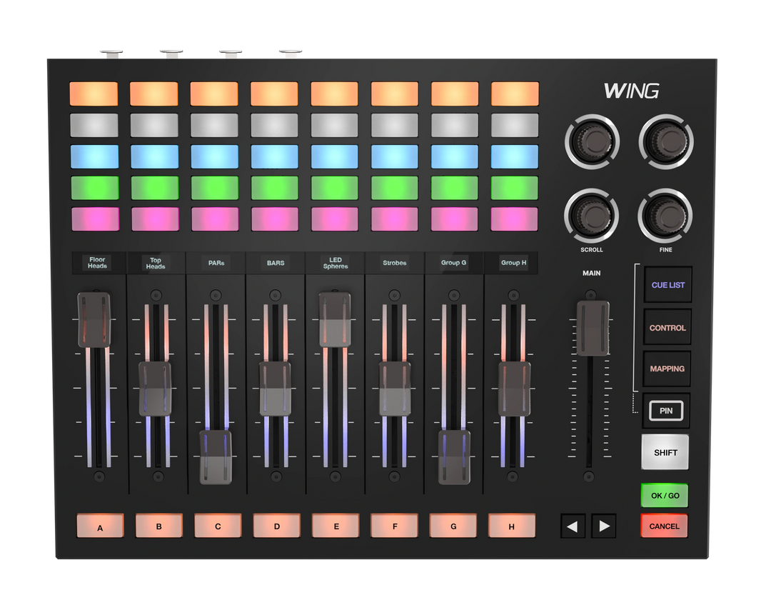Click the left arrow page button
771x600 pixels.
(x=573, y=526)
